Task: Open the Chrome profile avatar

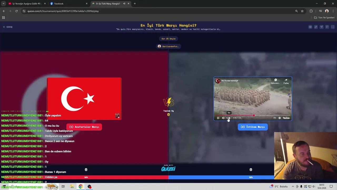Action: 327,11
